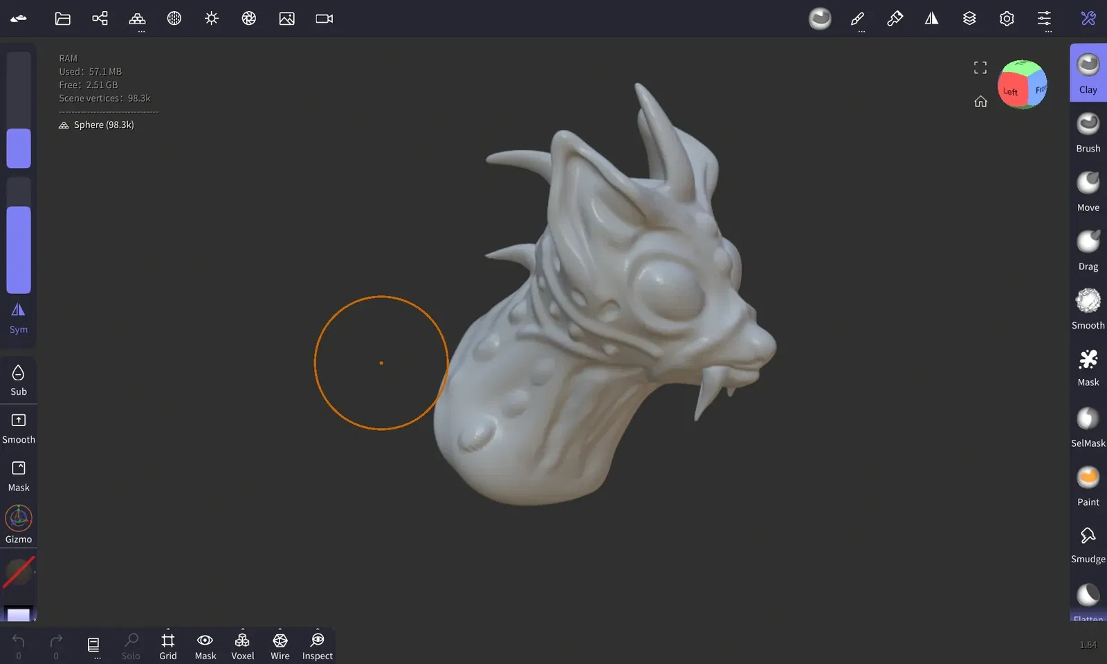Toggle Wire wireframe display

pyautogui.click(x=280, y=646)
